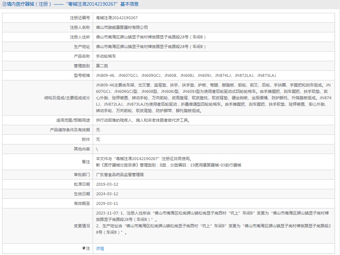This screenshot has width=340, height=255.
Task: Click effective date 2024-03-12
Action: pyautogui.click(x=107, y=194)
